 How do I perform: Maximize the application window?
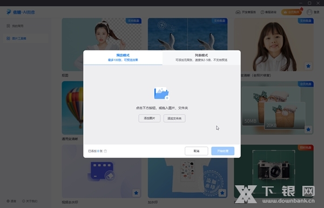pos(309,3)
